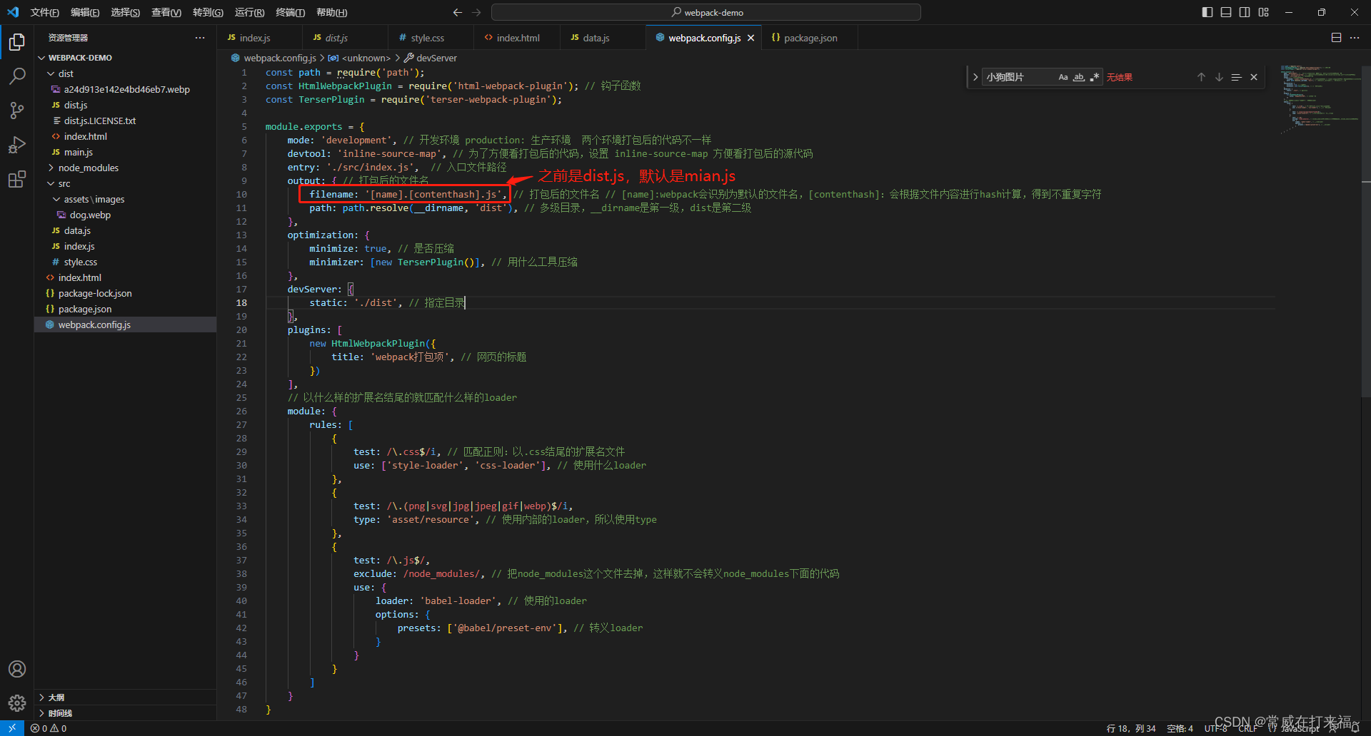The width and height of the screenshot is (1371, 736).
Task: Toggle primary side bar layout icon
Action: 1207,12
